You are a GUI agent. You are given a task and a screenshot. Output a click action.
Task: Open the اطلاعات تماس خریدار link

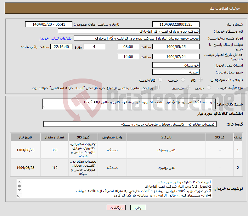[x=56, y=38]
